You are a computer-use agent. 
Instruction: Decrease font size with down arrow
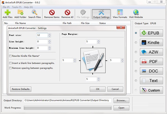click(50, 36)
